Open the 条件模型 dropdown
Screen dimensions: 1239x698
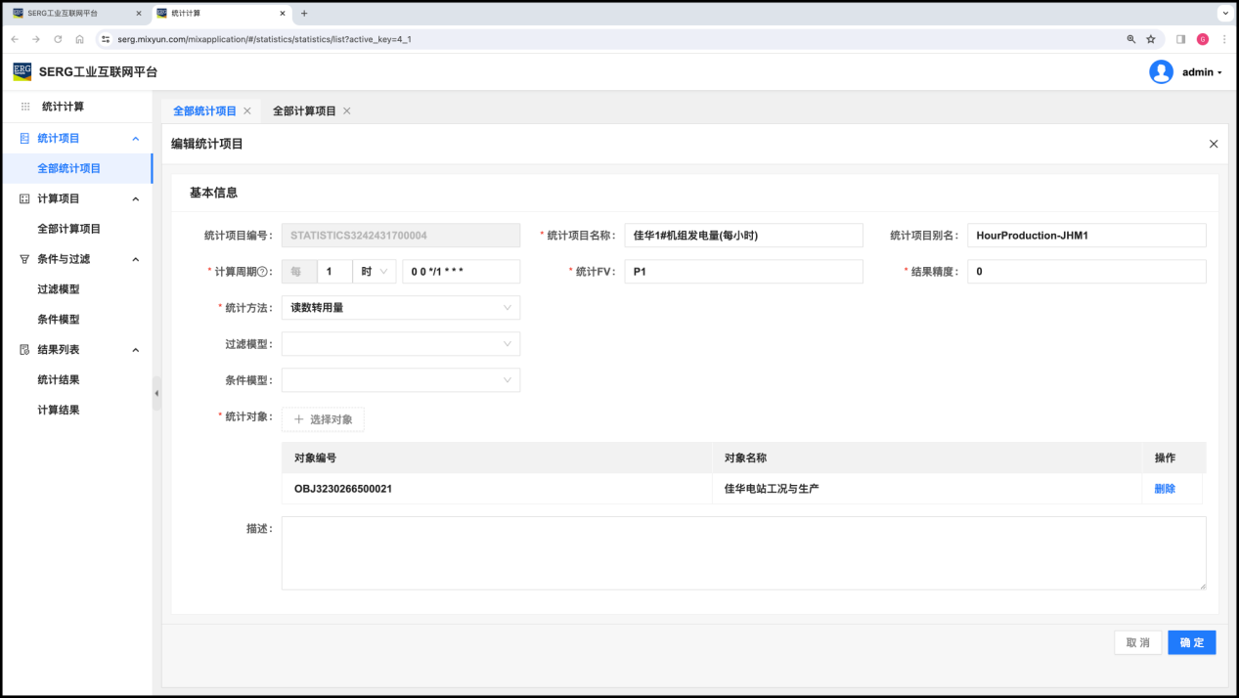pyautogui.click(x=401, y=380)
